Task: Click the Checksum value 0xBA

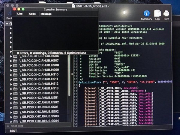Action: click(117, 61)
